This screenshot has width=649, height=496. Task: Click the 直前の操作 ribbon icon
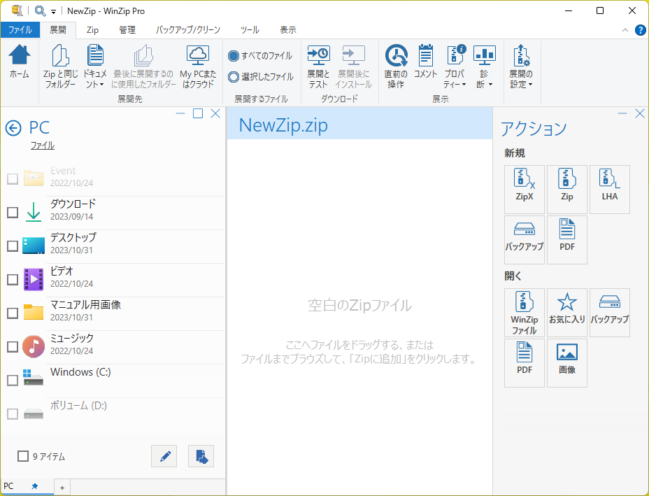(x=396, y=65)
